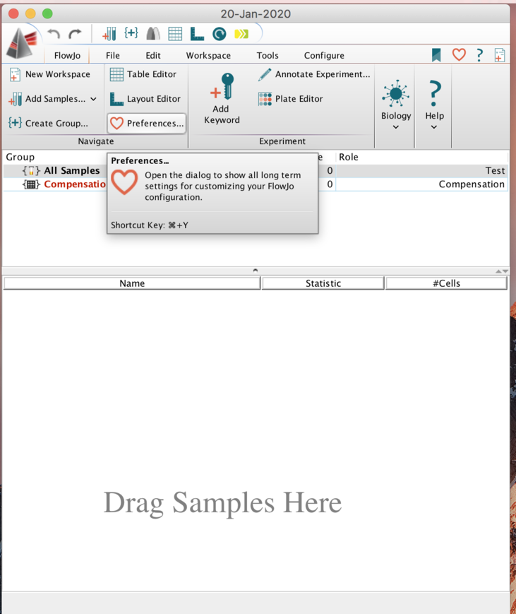Click the Add Keyword key icon
This screenshot has width=516, height=614.
222,99
